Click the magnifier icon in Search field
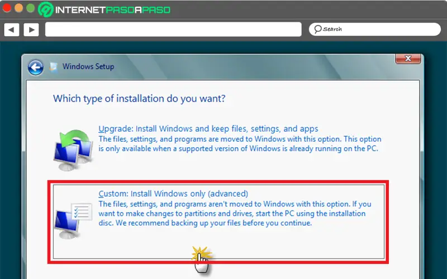This screenshot has width=447, height=279. point(317,29)
